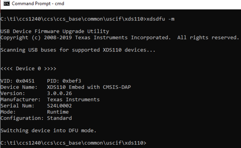Click the 'USB Device Firmware Upgrade Utility' line
The width and height of the screenshot is (241, 148).
point(55,32)
